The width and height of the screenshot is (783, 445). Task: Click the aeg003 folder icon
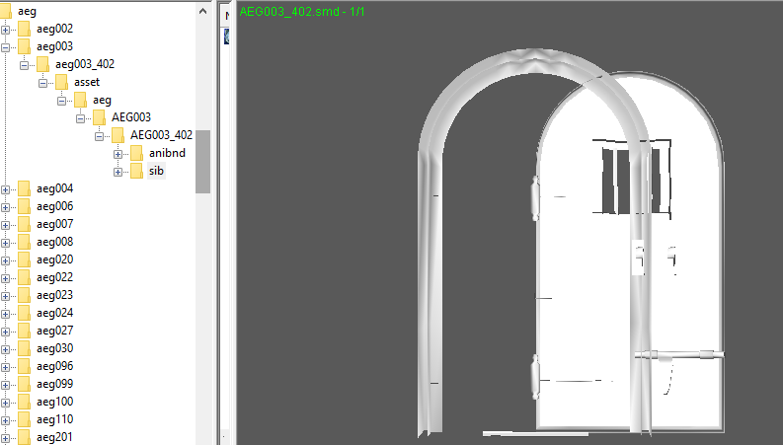tap(24, 46)
